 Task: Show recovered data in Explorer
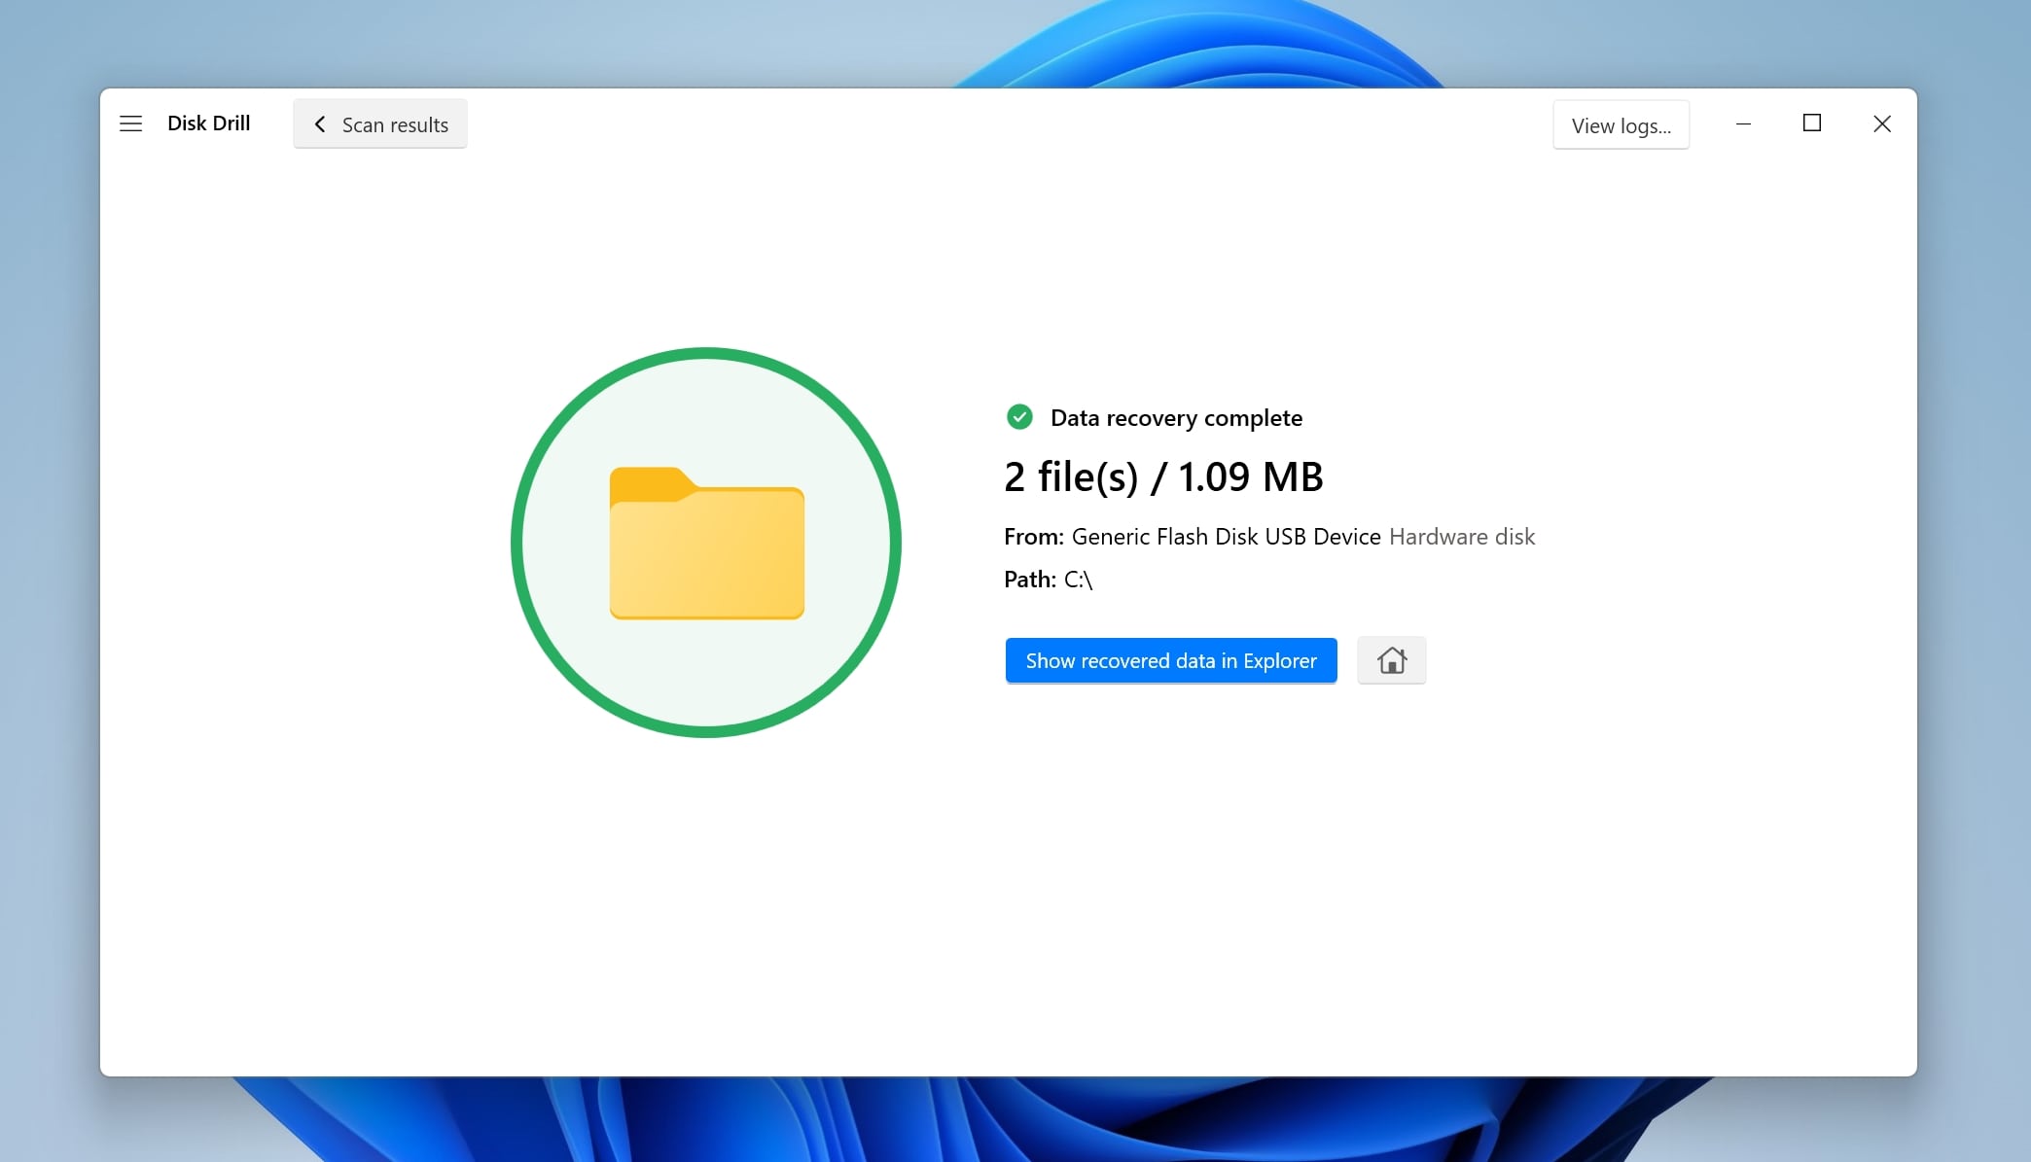[1170, 660]
